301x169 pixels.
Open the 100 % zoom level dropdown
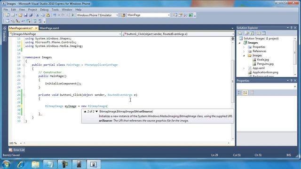pos(21,143)
